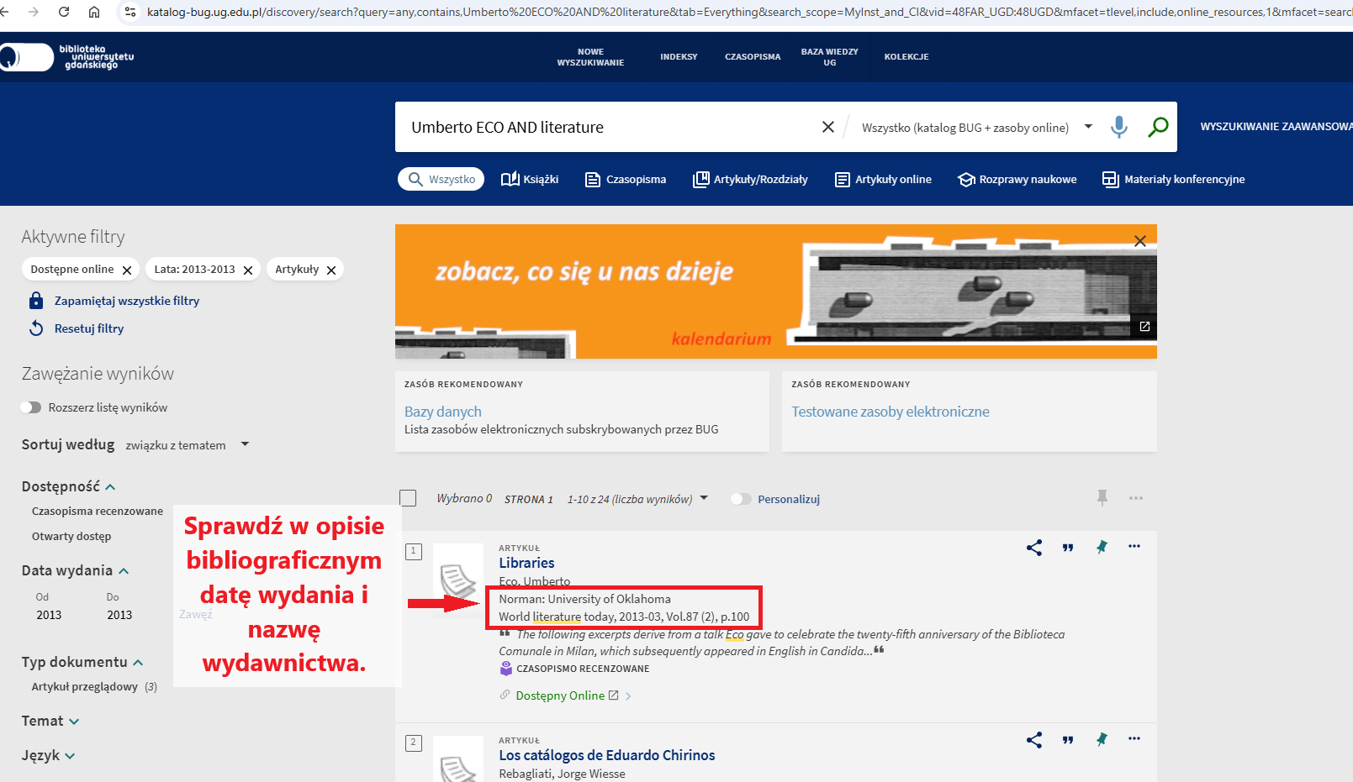Clear the search query with X icon
The width and height of the screenshot is (1353, 782).
pos(828,127)
